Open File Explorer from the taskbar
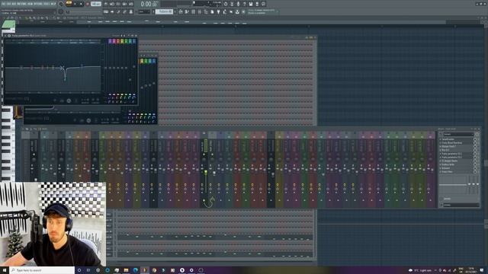 pyautogui.click(x=126, y=270)
